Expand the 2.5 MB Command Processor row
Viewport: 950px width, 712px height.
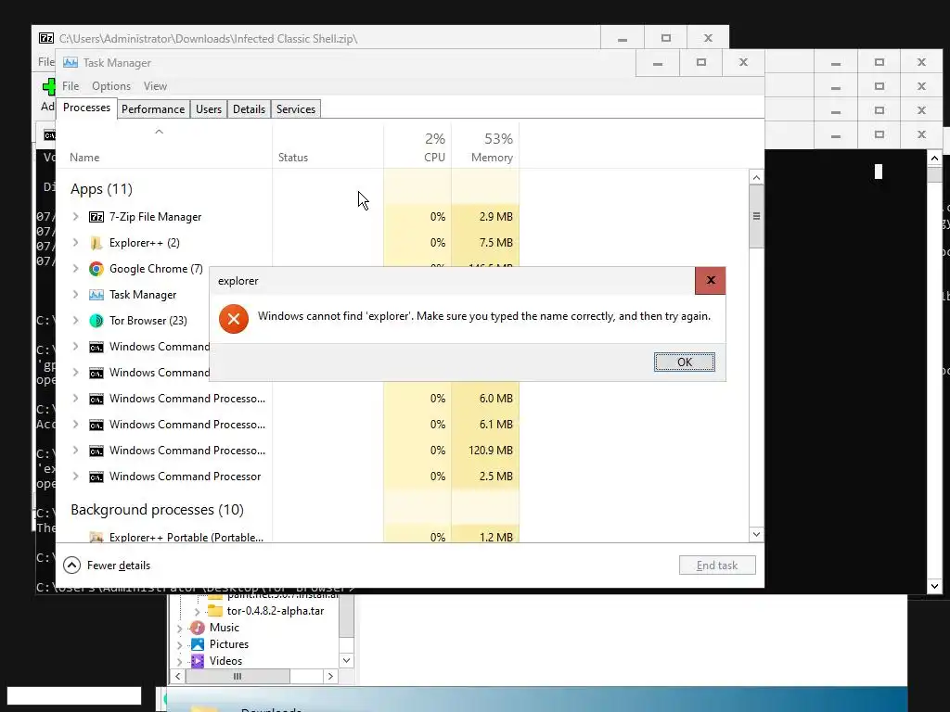coord(75,476)
